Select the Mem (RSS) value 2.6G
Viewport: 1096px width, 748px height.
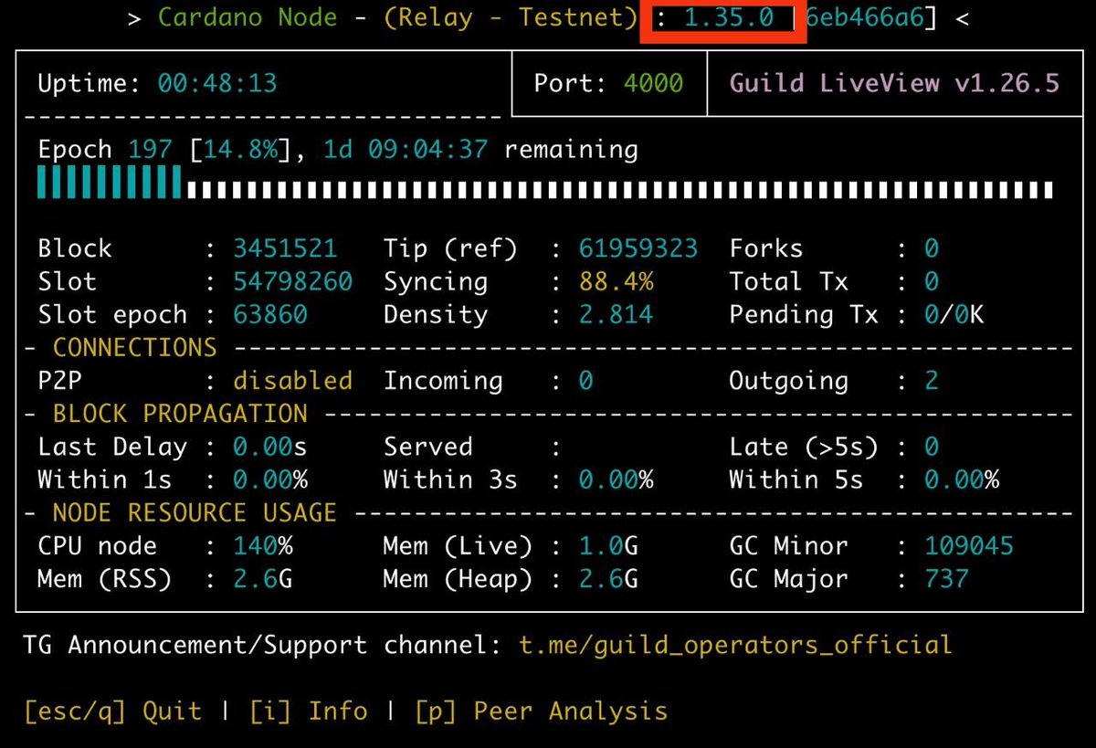coord(263,578)
